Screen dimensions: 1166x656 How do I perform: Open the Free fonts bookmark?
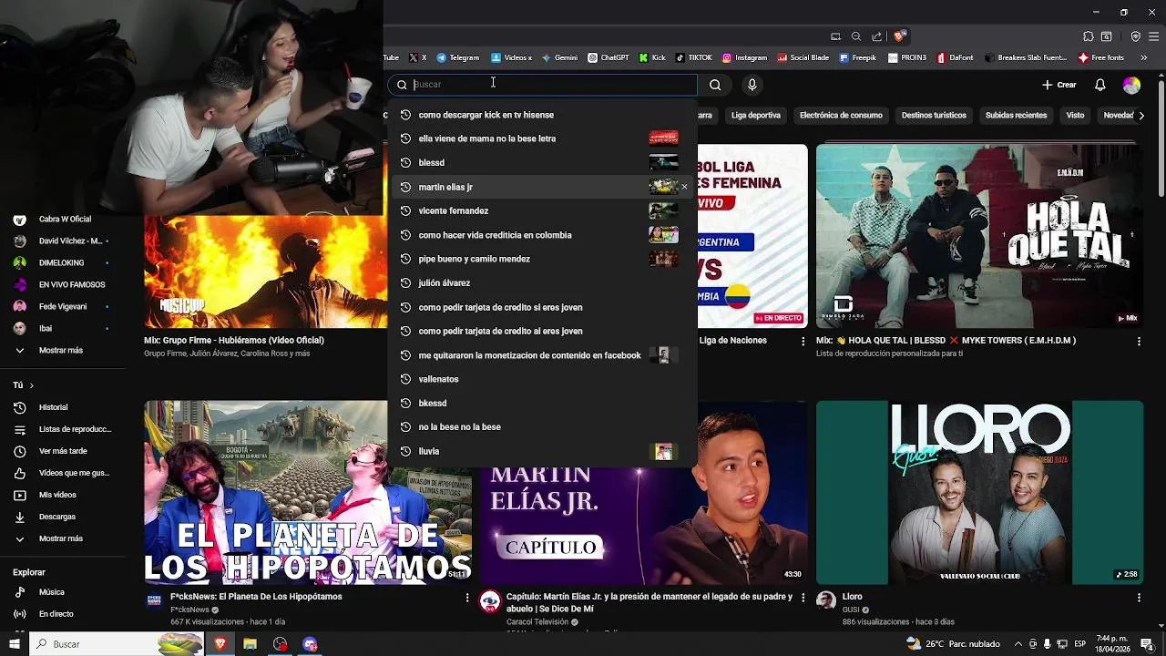(x=1101, y=57)
